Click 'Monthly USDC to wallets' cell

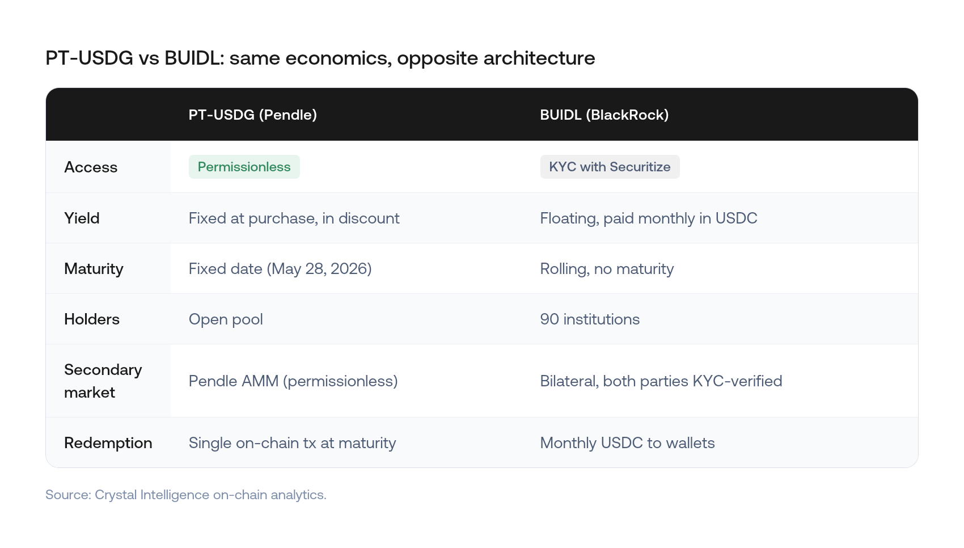(628, 443)
